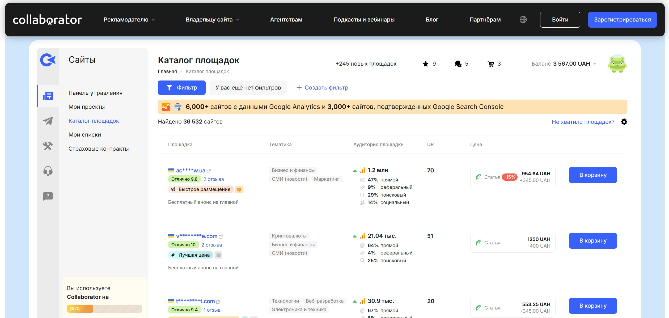Viewport: 669px width, 318px height.
Task: Click the question mark help icon
Action: click(48, 196)
